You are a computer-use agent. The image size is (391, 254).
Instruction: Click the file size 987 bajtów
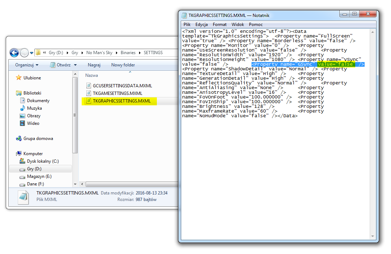(146, 200)
